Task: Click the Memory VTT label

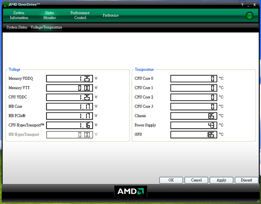Action: tap(19, 88)
